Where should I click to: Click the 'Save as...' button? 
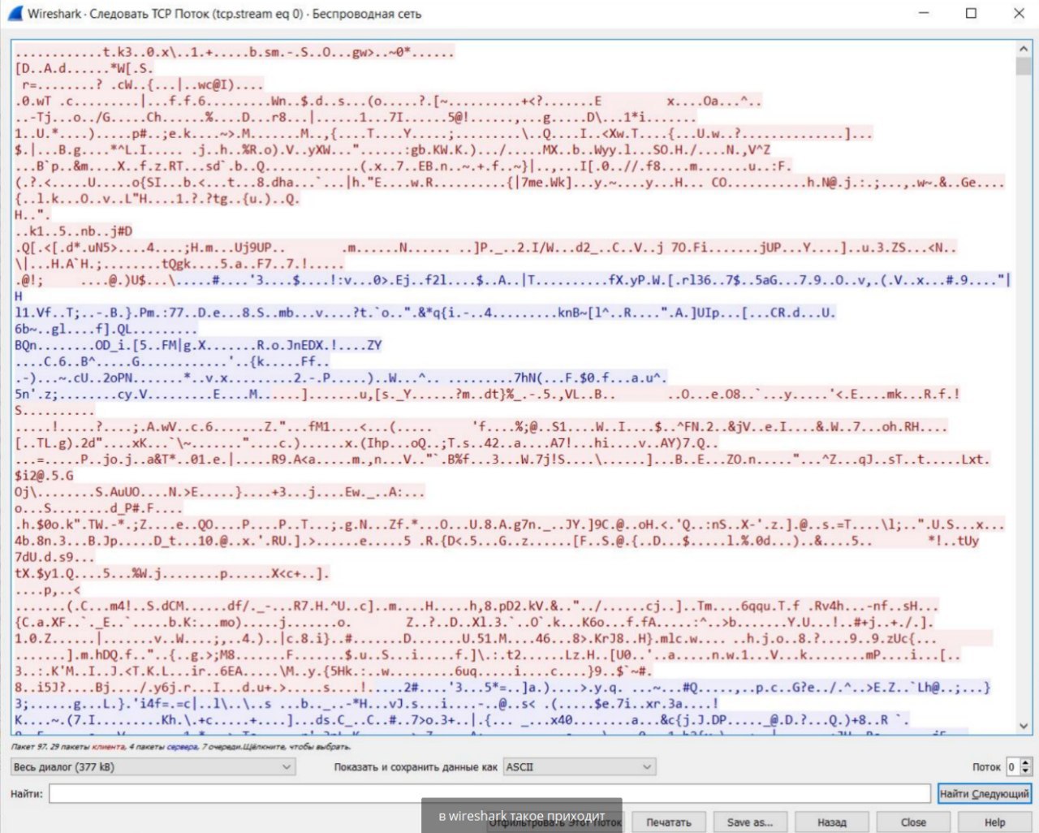[750, 822]
